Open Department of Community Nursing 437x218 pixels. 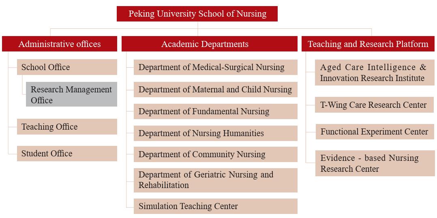[215, 154]
